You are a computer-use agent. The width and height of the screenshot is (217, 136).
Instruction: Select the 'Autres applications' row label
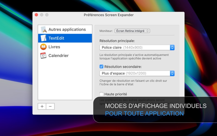coord(67,29)
